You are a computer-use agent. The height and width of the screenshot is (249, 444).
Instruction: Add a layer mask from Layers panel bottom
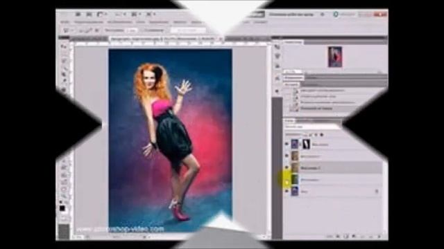(345, 237)
